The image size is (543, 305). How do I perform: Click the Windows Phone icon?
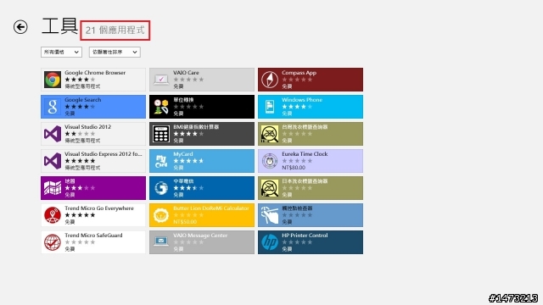(x=270, y=107)
